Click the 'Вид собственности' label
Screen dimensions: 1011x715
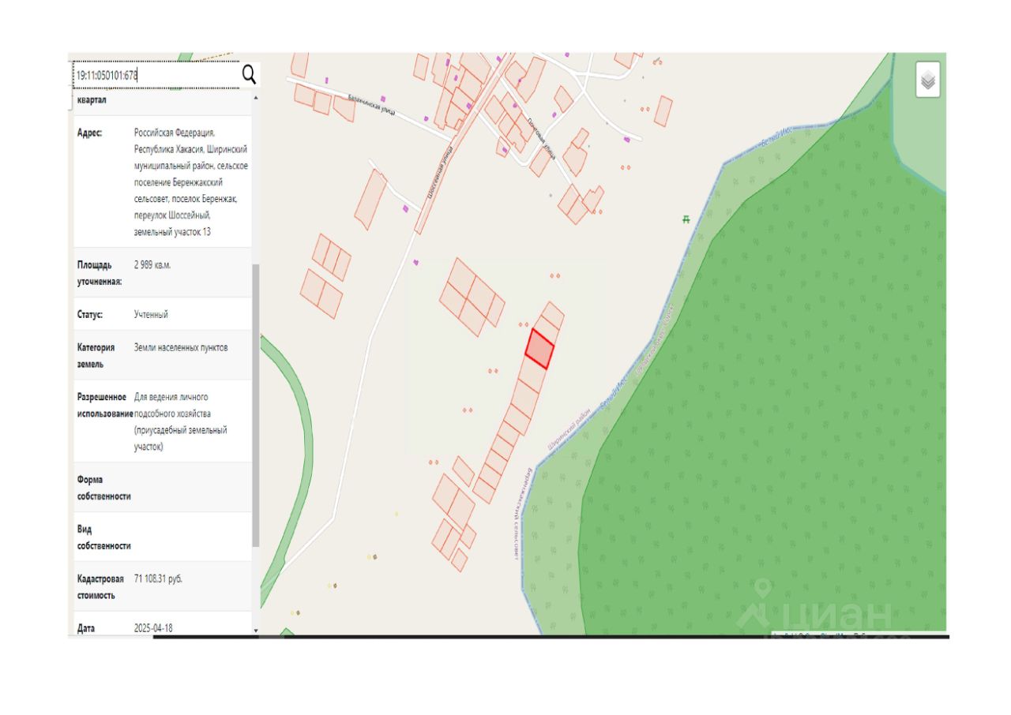[104, 537]
